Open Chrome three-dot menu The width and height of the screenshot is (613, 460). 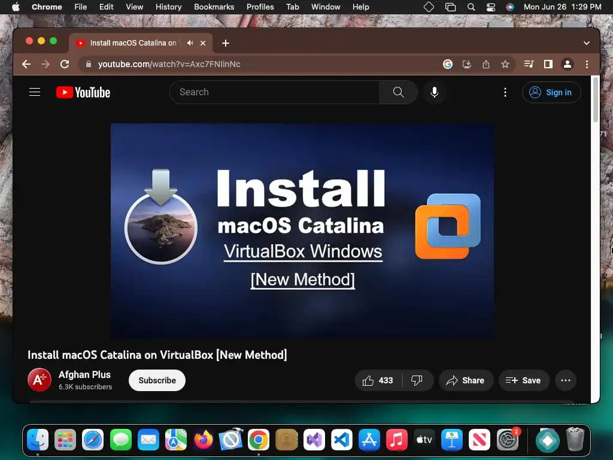(x=587, y=64)
